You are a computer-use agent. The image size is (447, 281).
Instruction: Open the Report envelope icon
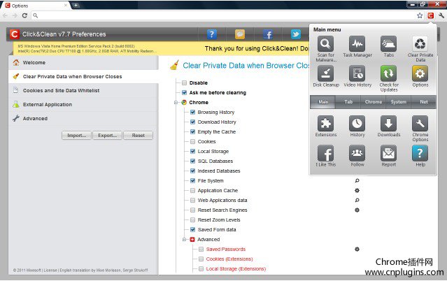coord(388,153)
